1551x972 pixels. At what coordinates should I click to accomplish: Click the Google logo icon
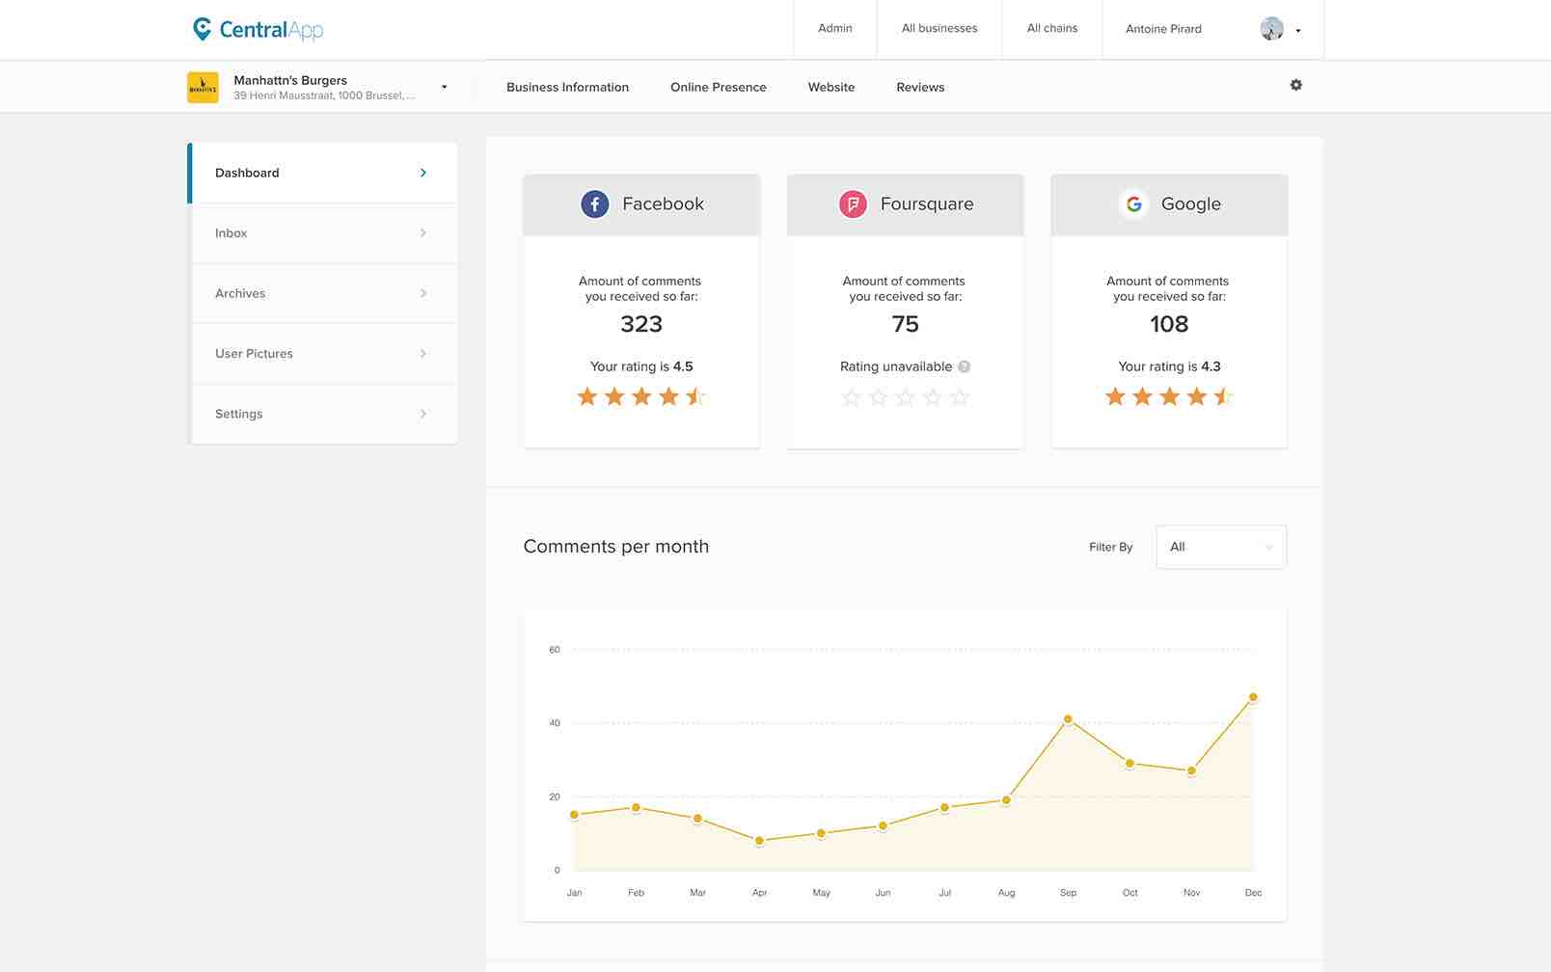pos(1134,204)
